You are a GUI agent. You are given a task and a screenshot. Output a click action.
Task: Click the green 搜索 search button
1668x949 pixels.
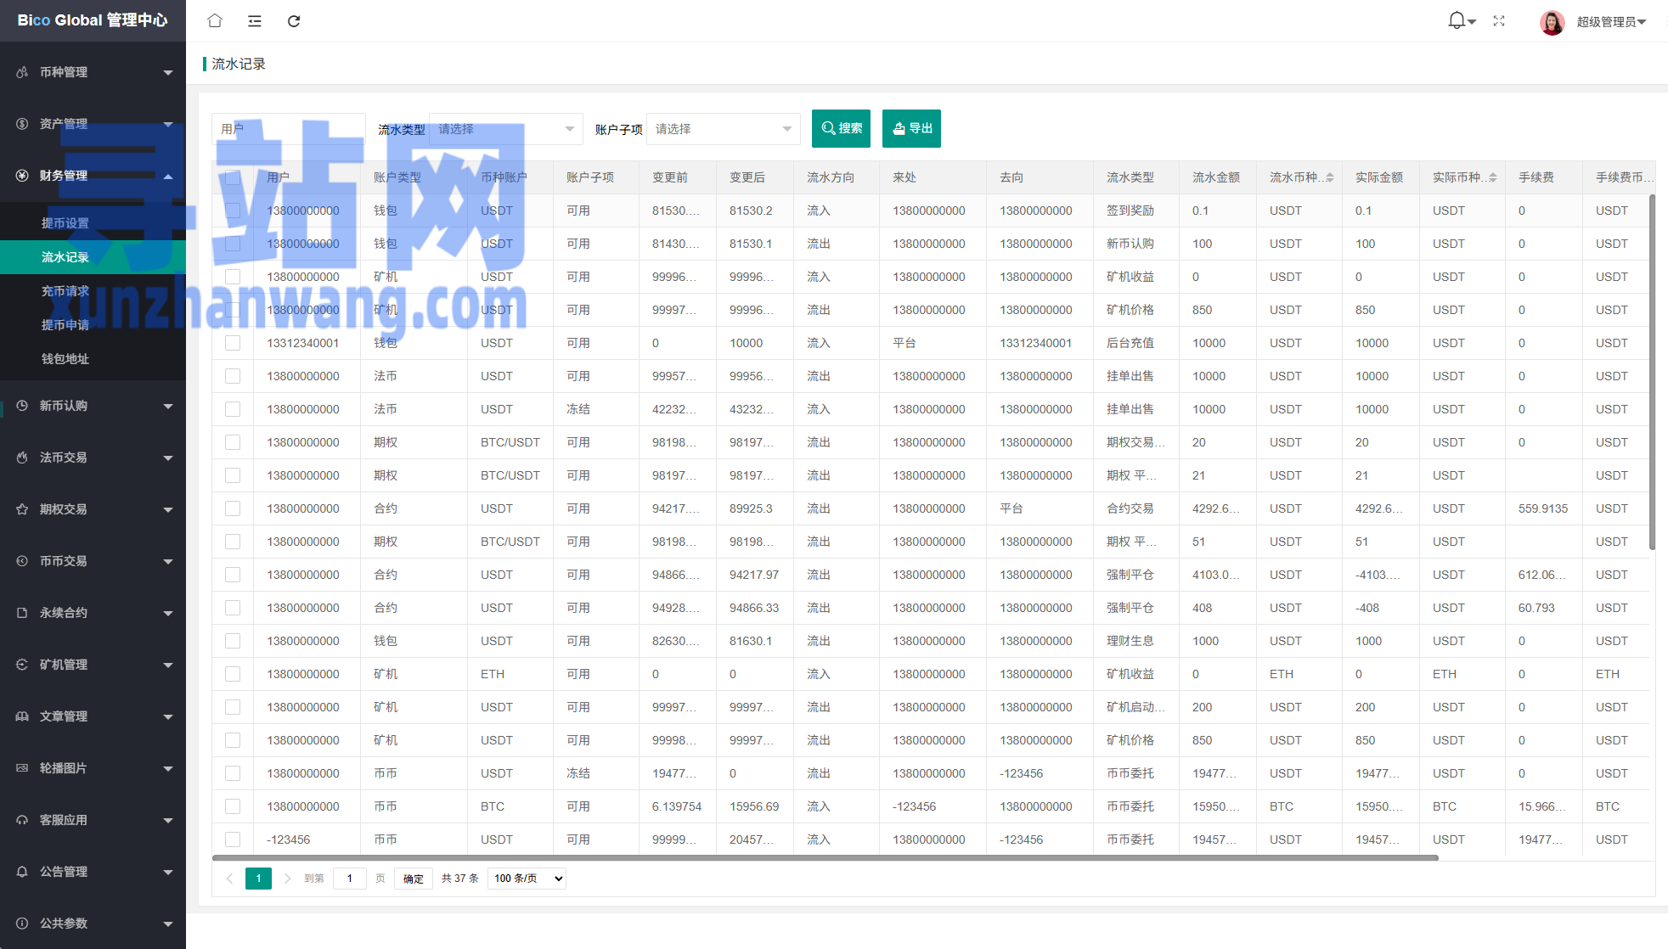click(x=841, y=129)
